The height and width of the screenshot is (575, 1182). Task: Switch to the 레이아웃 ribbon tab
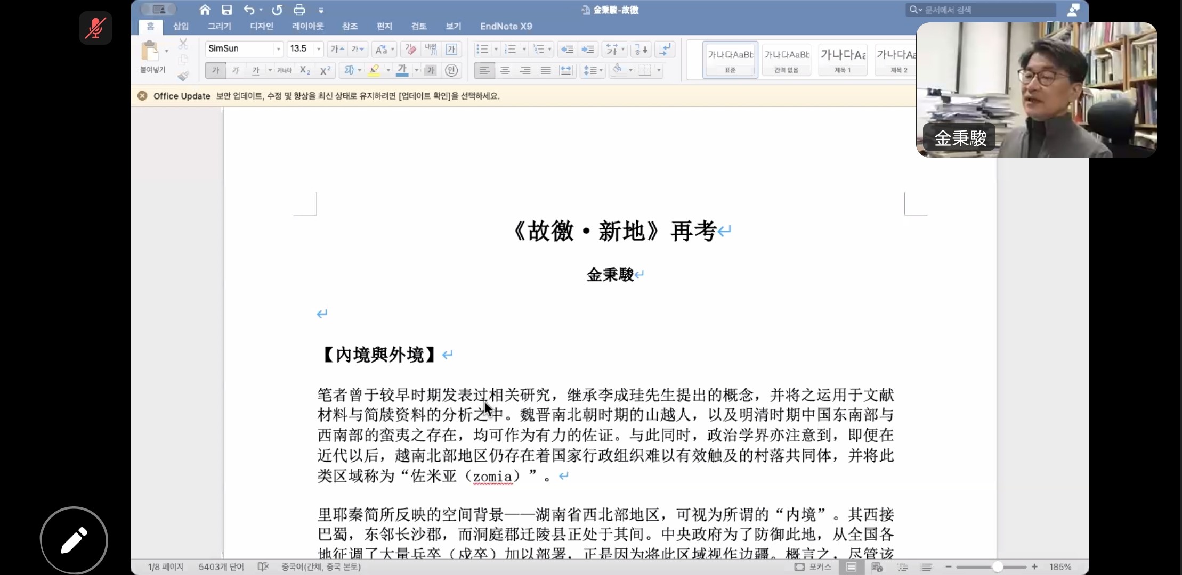(307, 26)
